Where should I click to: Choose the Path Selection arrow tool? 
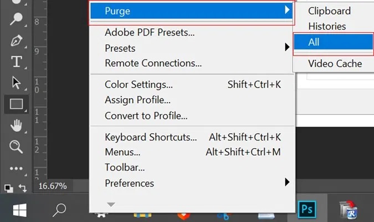16,83
